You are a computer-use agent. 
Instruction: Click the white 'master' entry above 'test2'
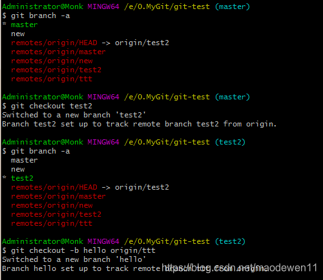[x=25, y=160]
